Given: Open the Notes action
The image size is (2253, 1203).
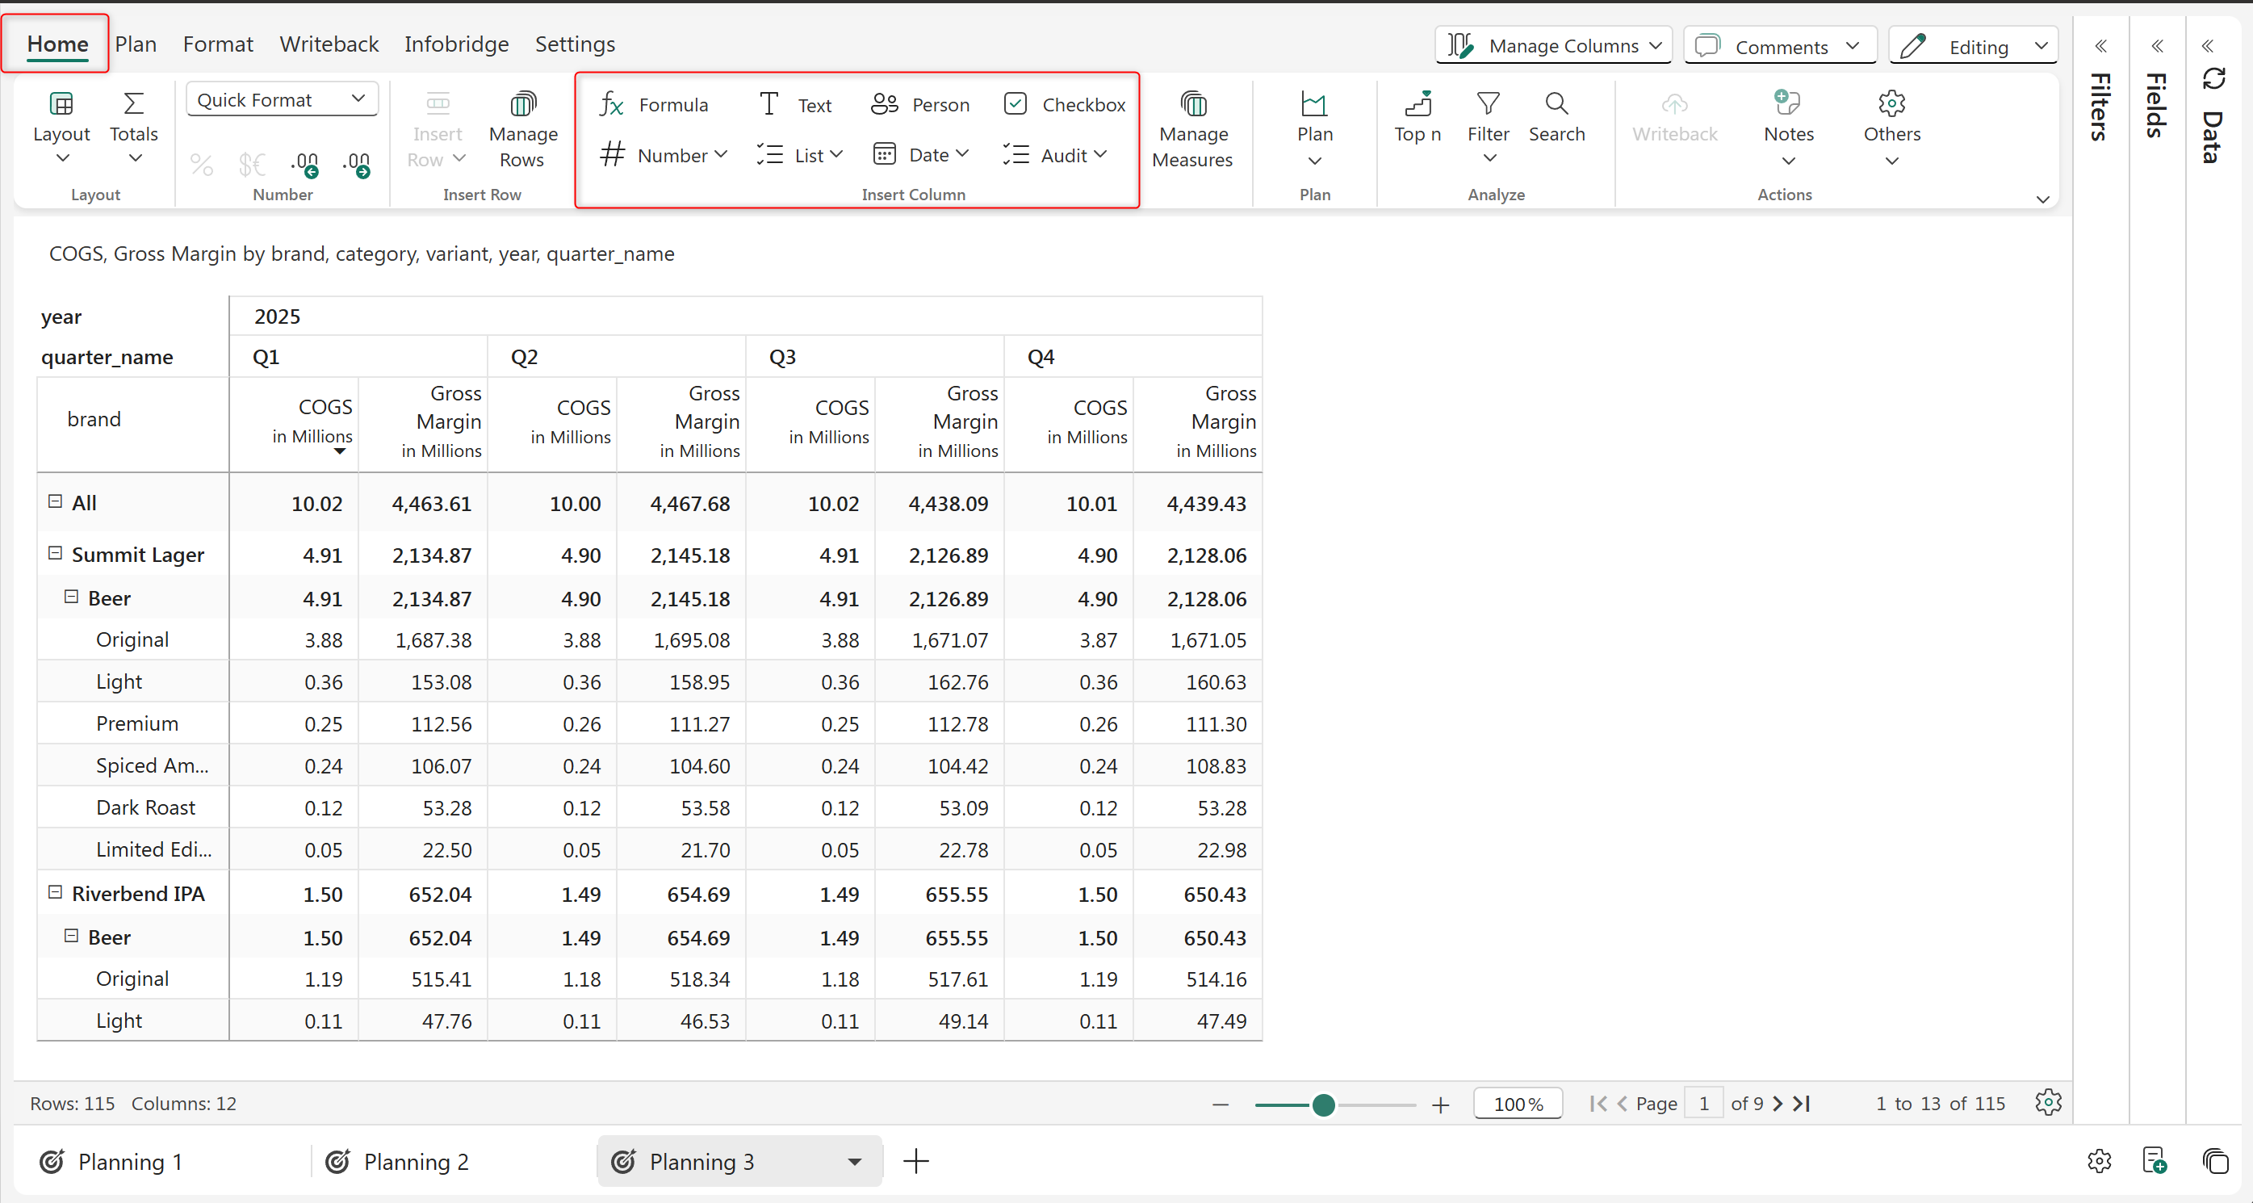Looking at the screenshot, I should [x=1788, y=116].
